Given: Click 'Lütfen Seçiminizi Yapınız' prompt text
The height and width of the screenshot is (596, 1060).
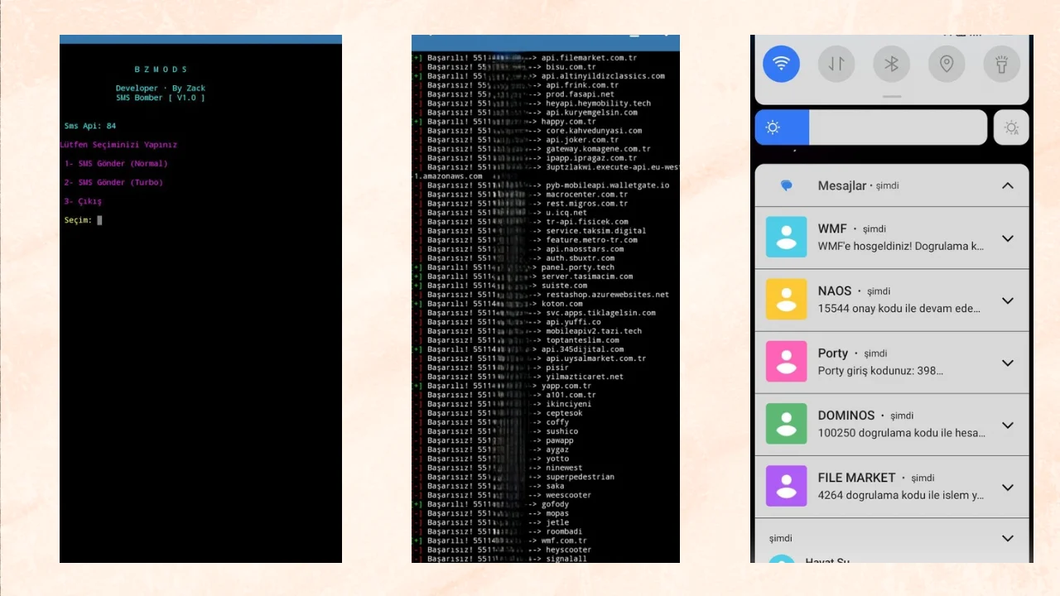Looking at the screenshot, I should (118, 145).
